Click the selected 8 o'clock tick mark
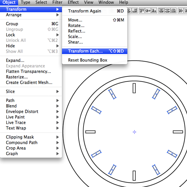Screen dimensions: 187x187 pyautogui.click(x=96, y=154)
